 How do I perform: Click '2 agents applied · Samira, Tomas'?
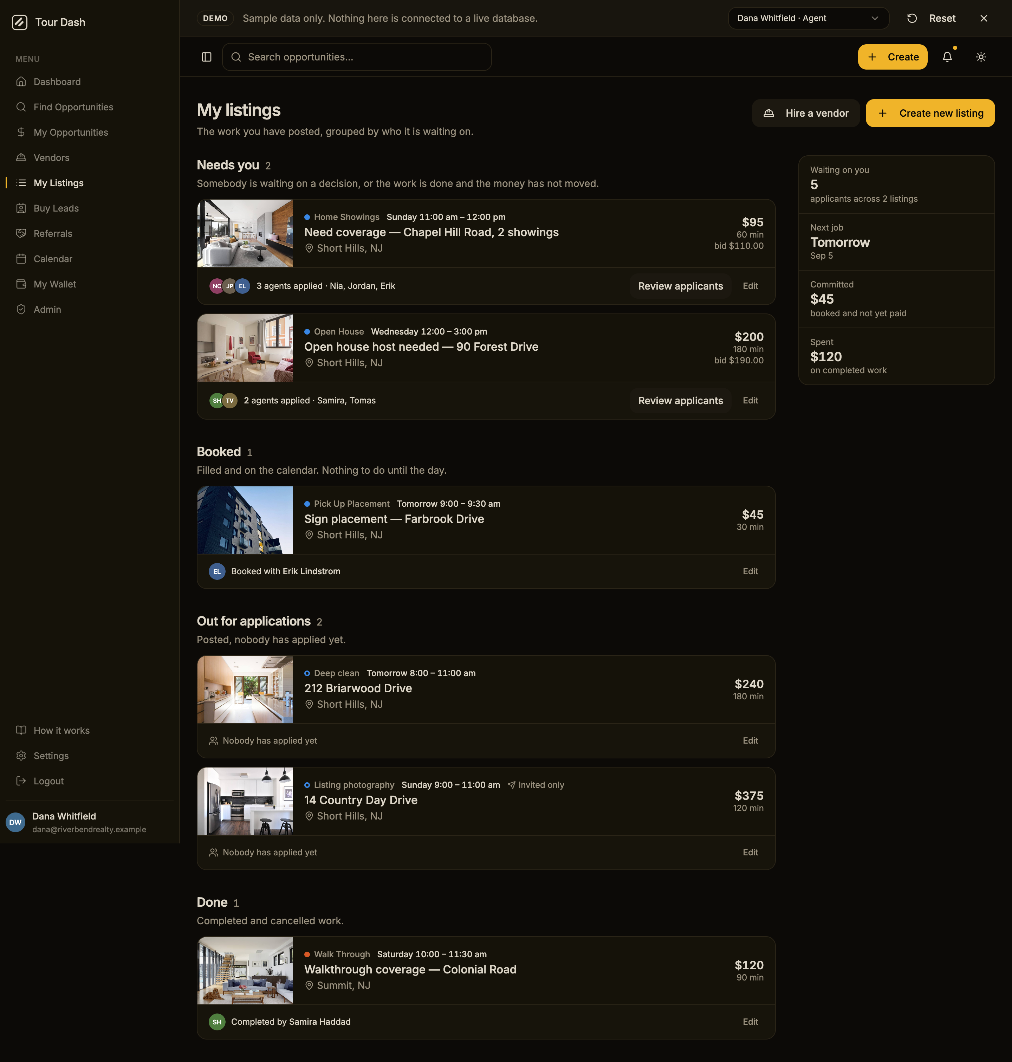310,401
